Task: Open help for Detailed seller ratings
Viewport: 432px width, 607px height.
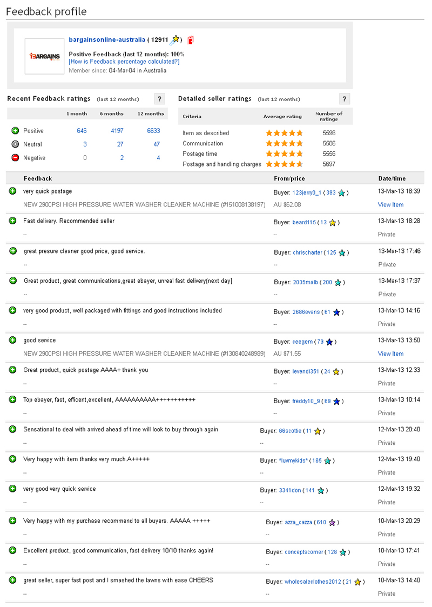Action: tap(345, 98)
